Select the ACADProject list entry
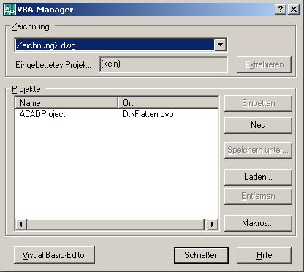The width and height of the screenshot is (304, 272). 42,114
